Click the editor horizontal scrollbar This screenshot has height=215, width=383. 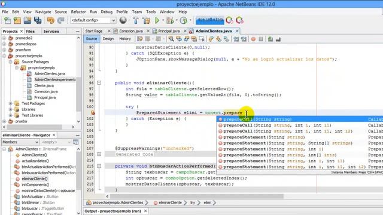[x=197, y=196]
